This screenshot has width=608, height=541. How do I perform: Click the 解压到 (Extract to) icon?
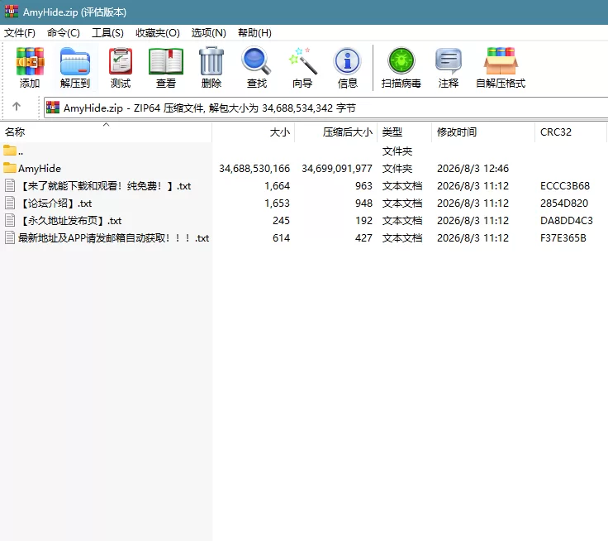click(x=75, y=61)
